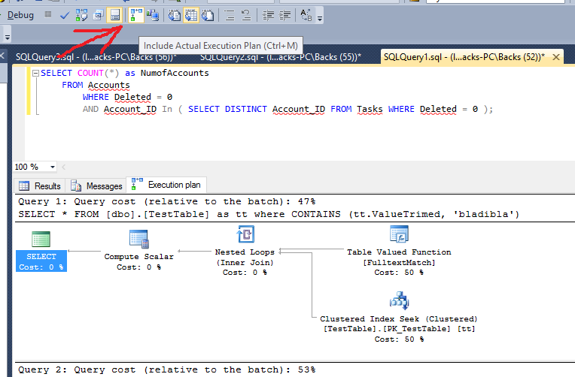Click the Parse checkmark icon
Image resolution: width=575 pixels, height=377 pixels.
point(65,15)
